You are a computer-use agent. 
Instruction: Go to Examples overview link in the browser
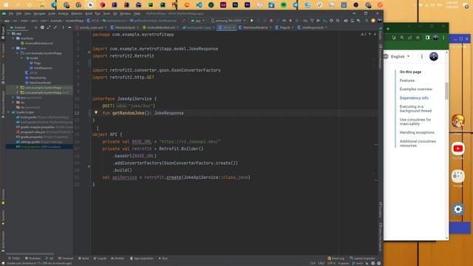point(415,89)
